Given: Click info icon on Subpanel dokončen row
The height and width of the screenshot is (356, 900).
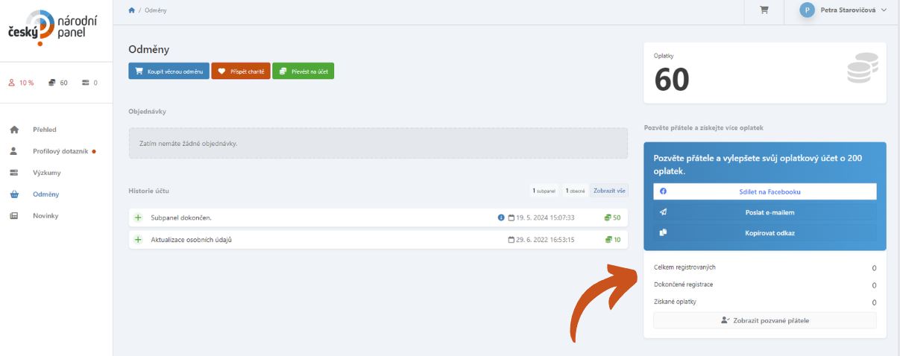Looking at the screenshot, I should click(501, 217).
